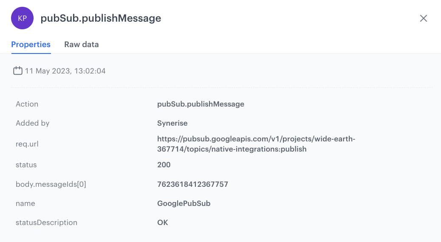The height and width of the screenshot is (242, 441).
Task: Click the name property label
Action: click(25, 203)
